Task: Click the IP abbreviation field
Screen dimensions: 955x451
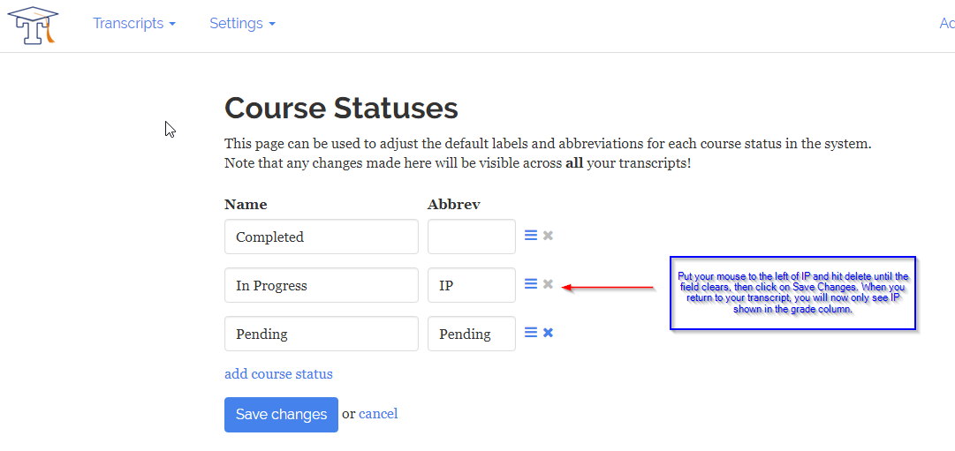Action: (x=471, y=285)
